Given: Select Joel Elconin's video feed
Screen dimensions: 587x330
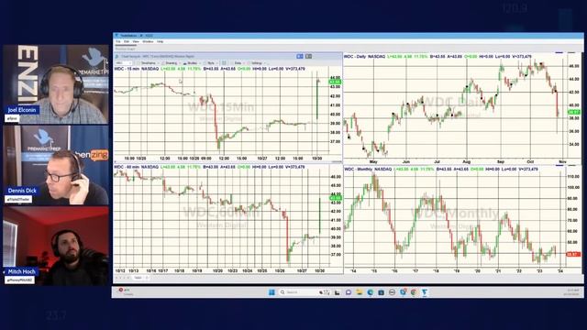Looking at the screenshot, I should click(x=56, y=84).
